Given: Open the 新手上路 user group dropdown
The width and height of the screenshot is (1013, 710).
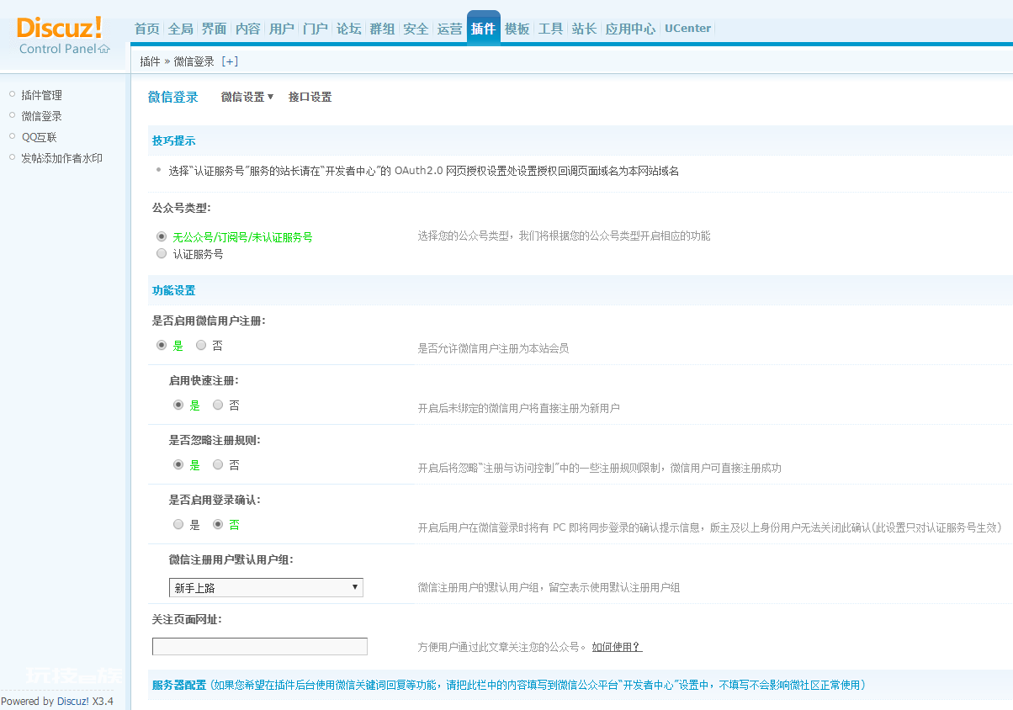Looking at the screenshot, I should point(266,588).
